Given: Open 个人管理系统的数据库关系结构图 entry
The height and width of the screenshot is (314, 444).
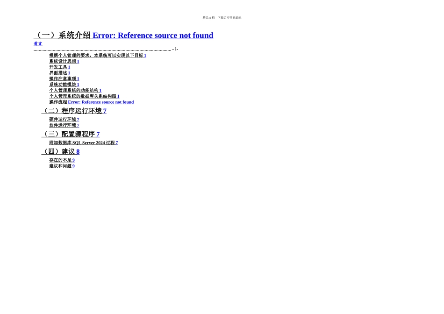Looking at the screenshot, I should 85,96.
